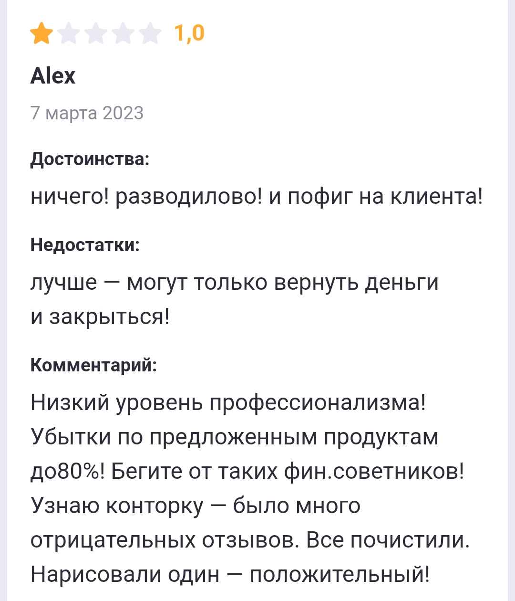Image resolution: width=515 pixels, height=601 pixels.
Task: Click the date 7 марта 2023
Action: coord(87,113)
